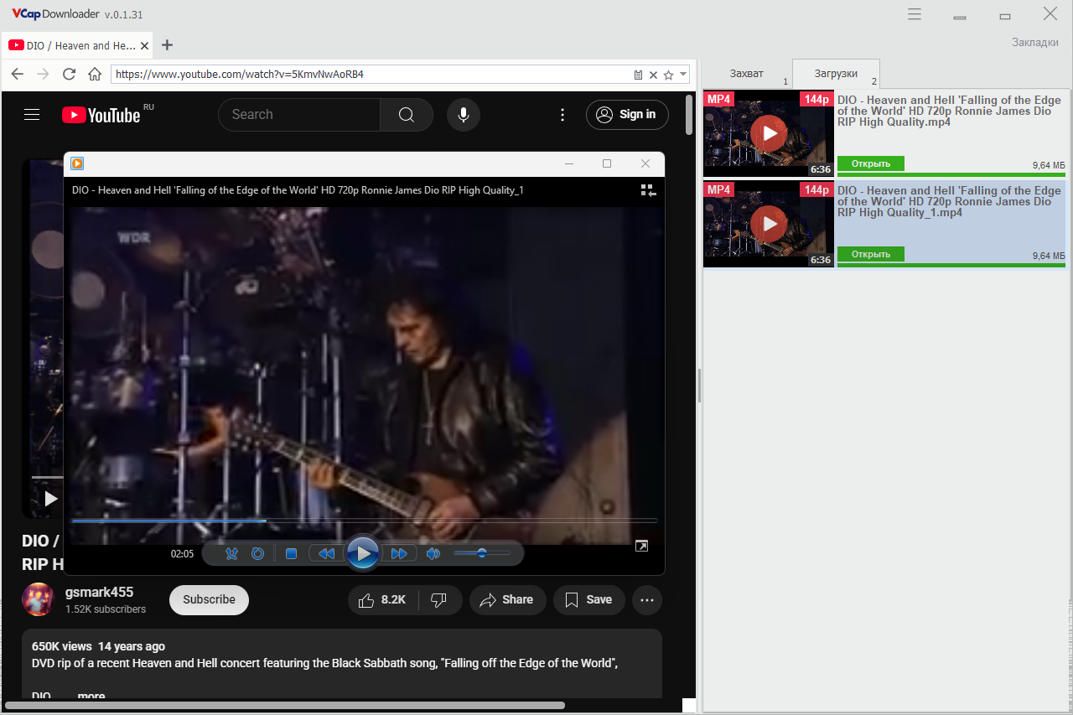This screenshot has height=715, width=1073.
Task: Click the large blue Play button
Action: click(x=363, y=553)
